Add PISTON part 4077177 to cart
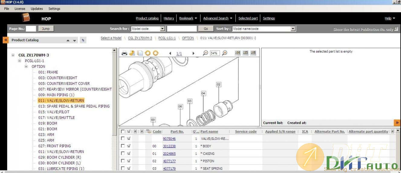 point(129,161)
